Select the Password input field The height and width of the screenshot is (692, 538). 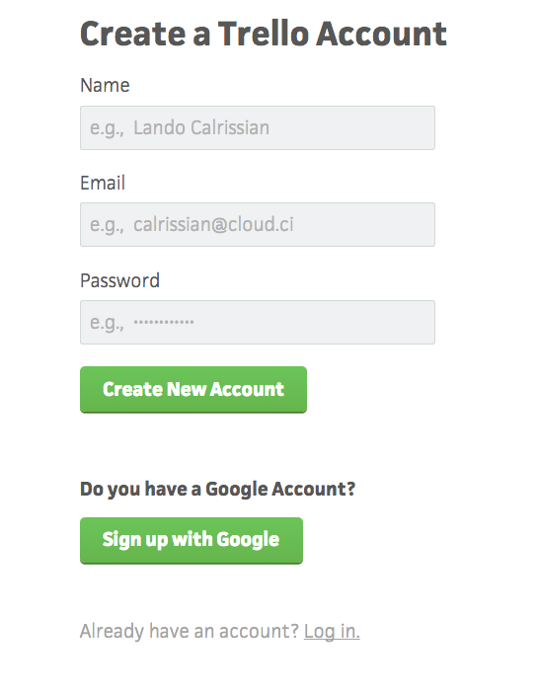(258, 322)
